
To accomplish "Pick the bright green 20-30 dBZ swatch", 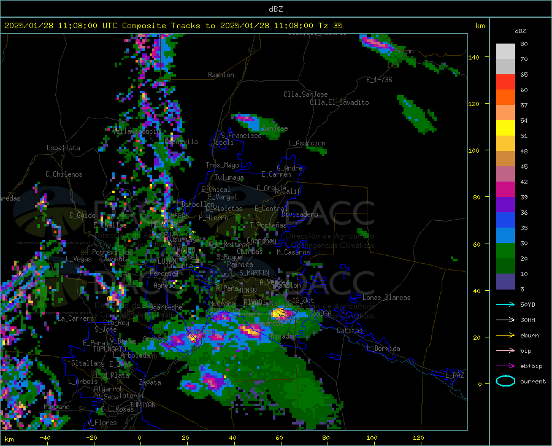I will click(x=505, y=251).
